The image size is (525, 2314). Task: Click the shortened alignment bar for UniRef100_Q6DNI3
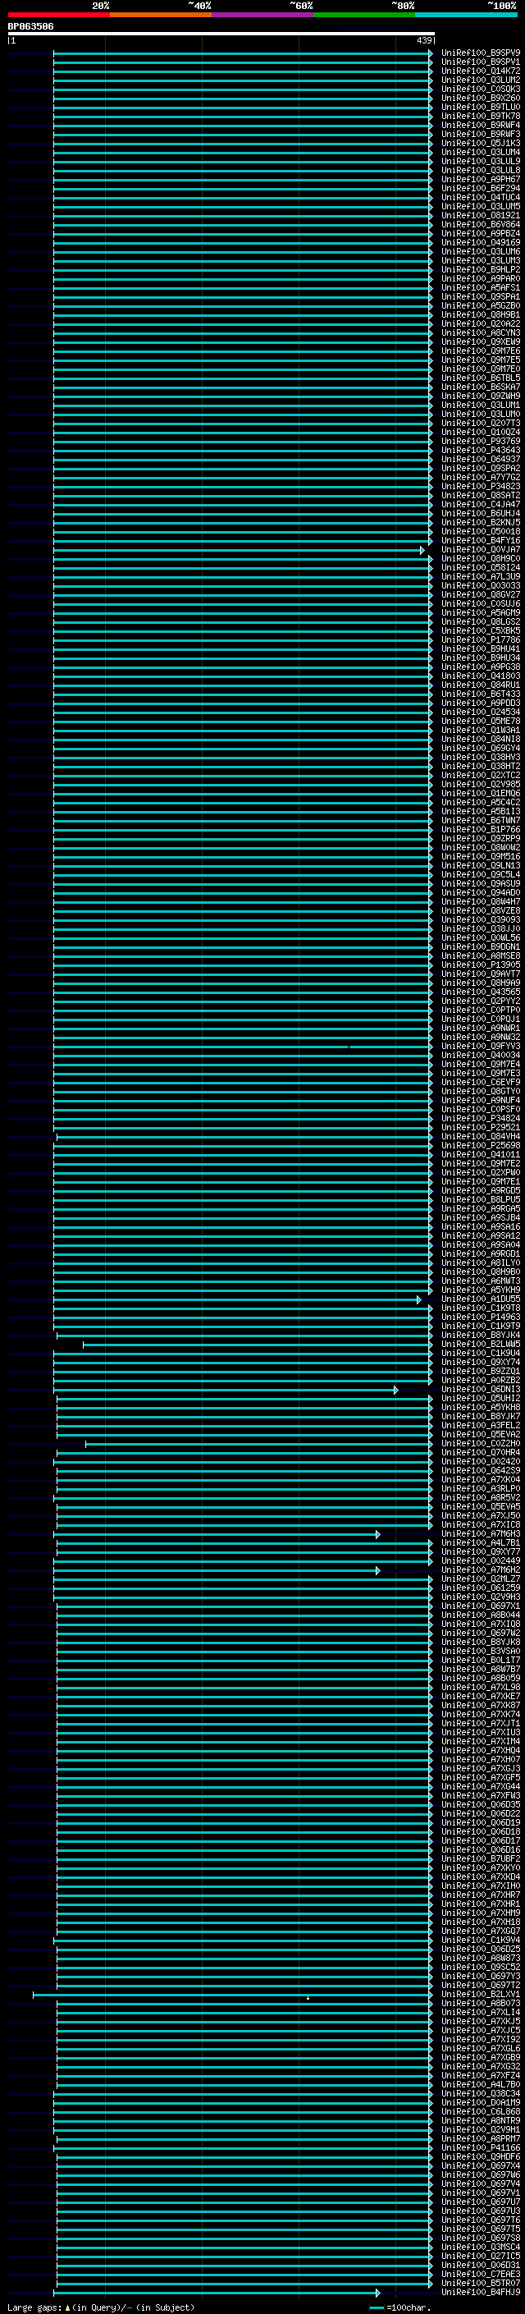click(226, 1390)
